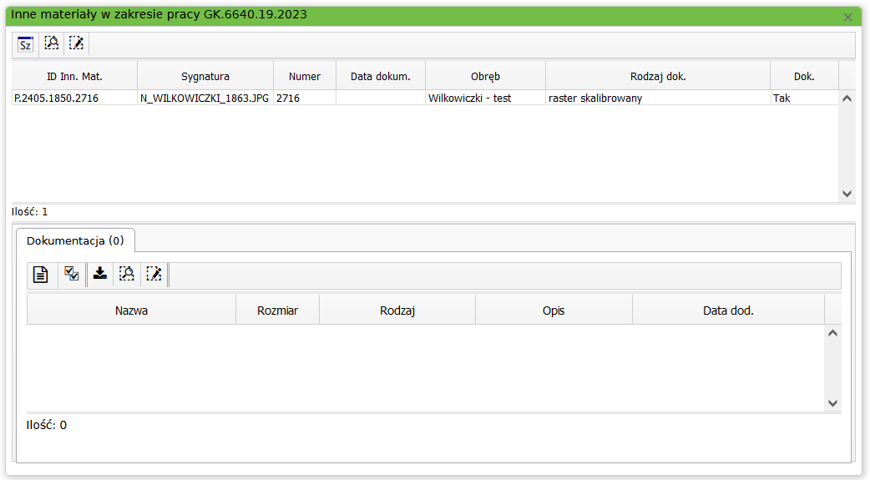Click the magnifier icon in Dokumentacja toolbar

click(127, 274)
